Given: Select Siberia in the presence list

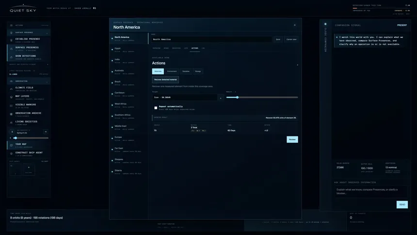Looking at the screenshot, I should pyautogui.click(x=128, y=172).
